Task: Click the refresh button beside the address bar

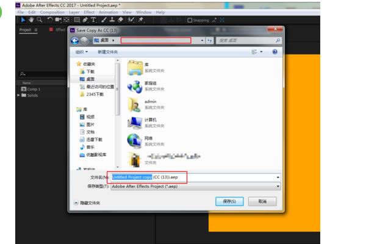Action: 210,41
